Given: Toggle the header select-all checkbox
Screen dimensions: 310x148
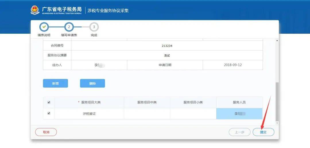Looking at the screenshot, I should tap(49, 102).
